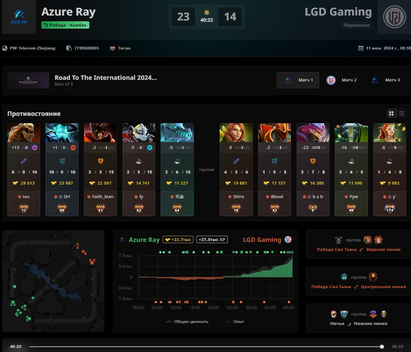Switch to list view of matchup
Viewport: 411px width, 352px height.
point(401,113)
